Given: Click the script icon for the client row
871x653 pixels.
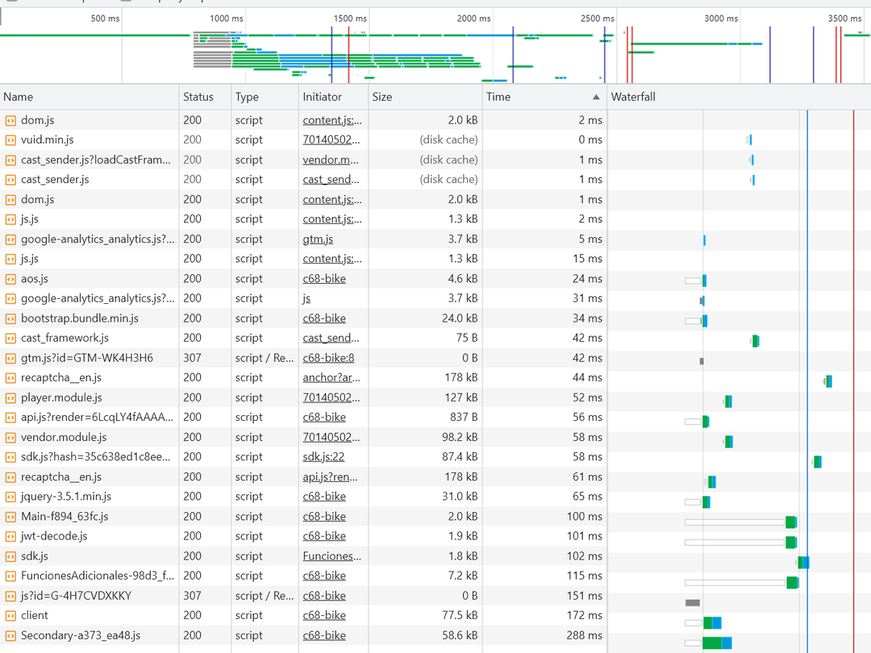Looking at the screenshot, I should pos(10,615).
